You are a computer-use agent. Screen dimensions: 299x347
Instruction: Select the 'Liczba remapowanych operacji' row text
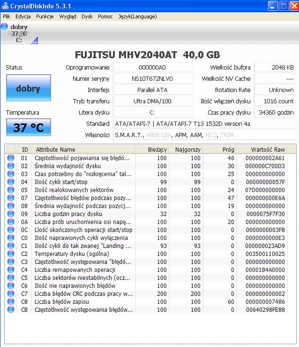[x=75, y=270]
